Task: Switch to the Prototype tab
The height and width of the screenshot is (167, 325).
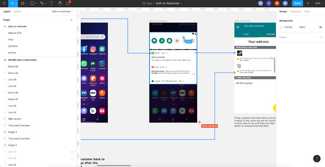Action: tap(295, 12)
